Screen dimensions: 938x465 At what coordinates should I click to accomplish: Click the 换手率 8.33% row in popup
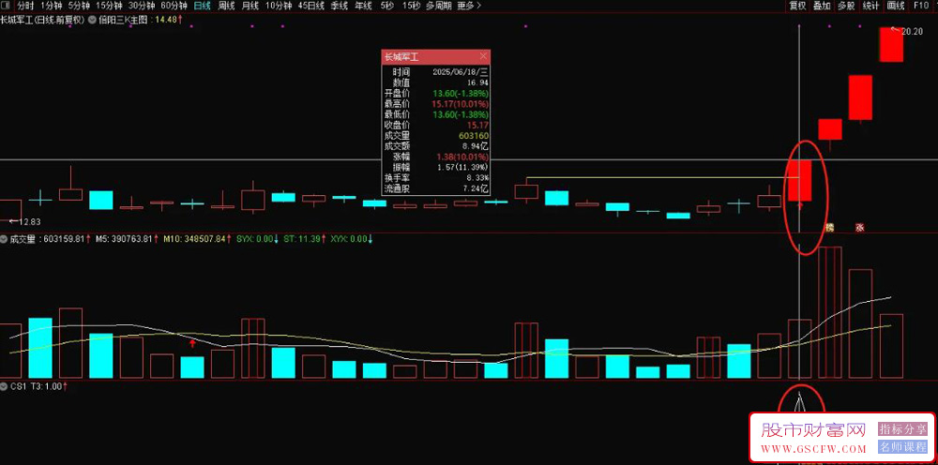pyautogui.click(x=435, y=177)
